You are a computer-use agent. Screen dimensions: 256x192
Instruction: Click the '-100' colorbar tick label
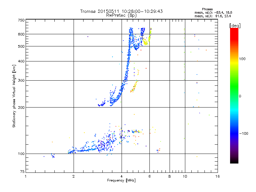tap(244, 133)
